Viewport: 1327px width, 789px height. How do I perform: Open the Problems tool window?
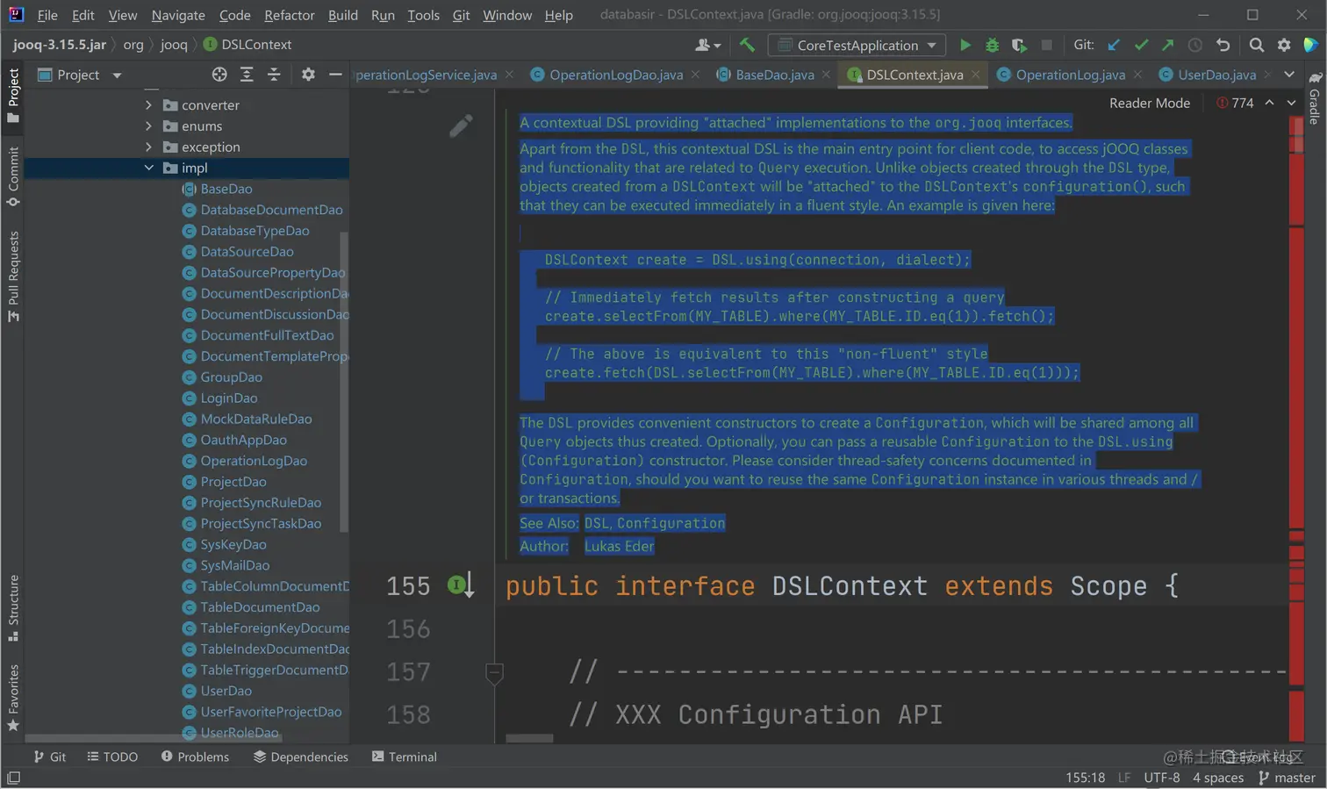pyautogui.click(x=195, y=757)
